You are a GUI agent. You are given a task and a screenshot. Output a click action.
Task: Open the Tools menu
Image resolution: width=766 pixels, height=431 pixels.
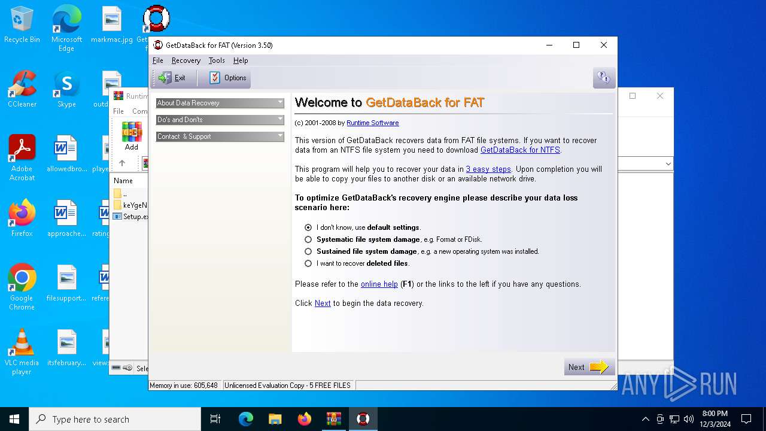tap(217, 60)
